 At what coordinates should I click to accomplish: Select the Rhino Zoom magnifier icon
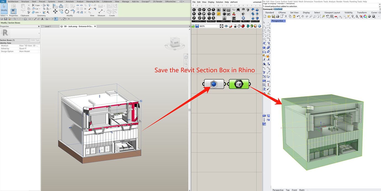pos(311,17)
